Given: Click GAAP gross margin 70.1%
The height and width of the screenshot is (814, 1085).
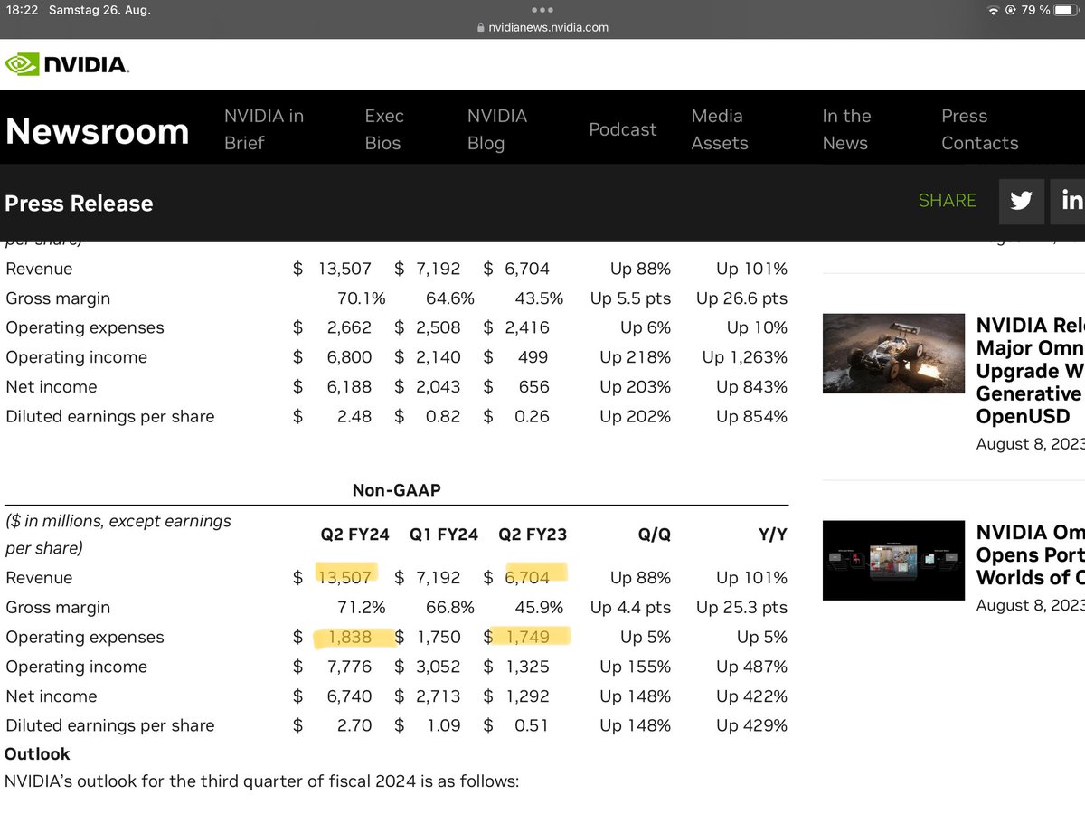Looking at the screenshot, I should point(362,298).
